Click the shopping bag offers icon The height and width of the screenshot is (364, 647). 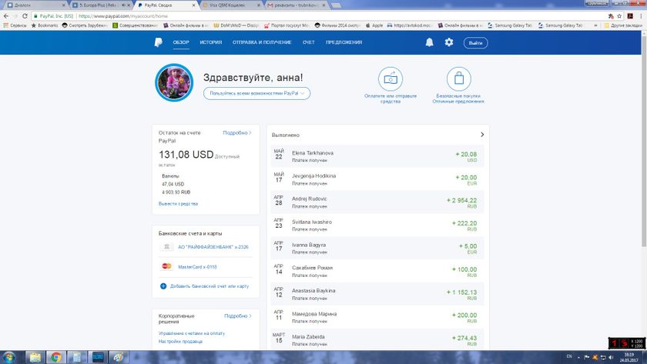click(459, 78)
